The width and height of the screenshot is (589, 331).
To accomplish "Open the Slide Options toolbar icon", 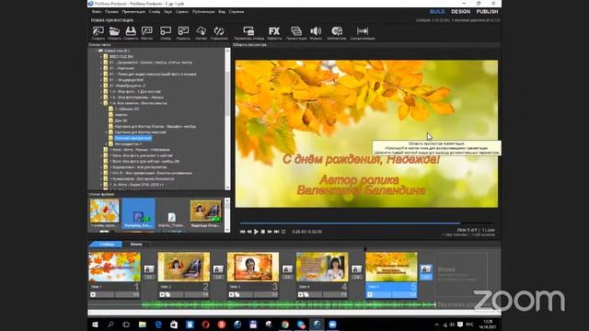I will 248,31.
